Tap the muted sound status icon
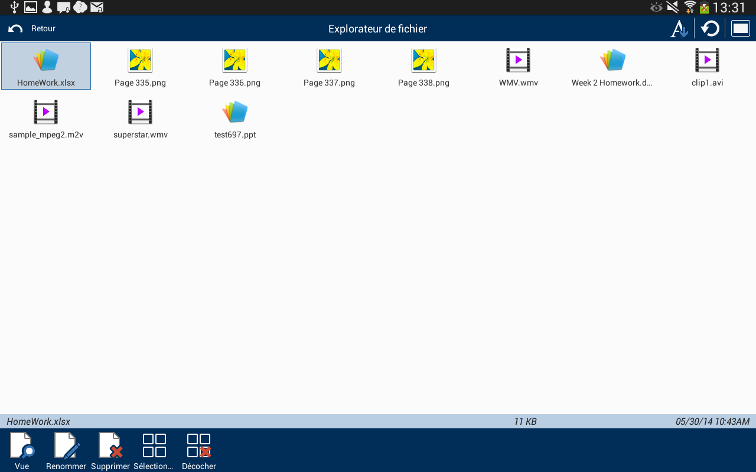Screen dimensions: 756x472 672,8
